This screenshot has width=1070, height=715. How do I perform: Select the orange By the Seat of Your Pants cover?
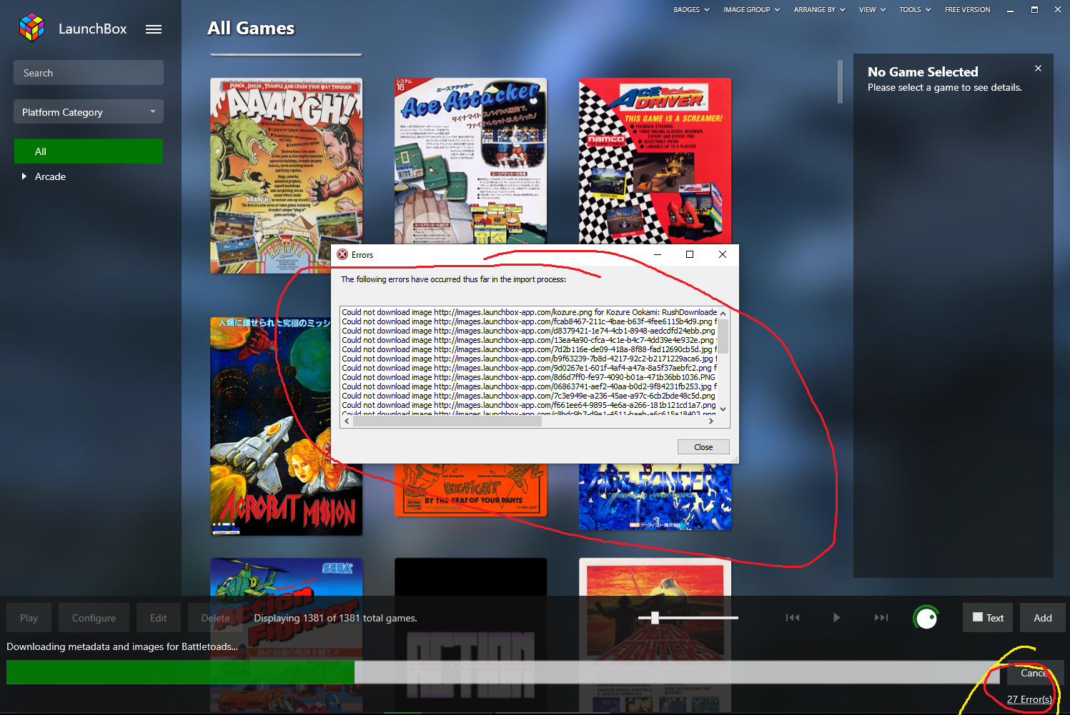coord(470,490)
